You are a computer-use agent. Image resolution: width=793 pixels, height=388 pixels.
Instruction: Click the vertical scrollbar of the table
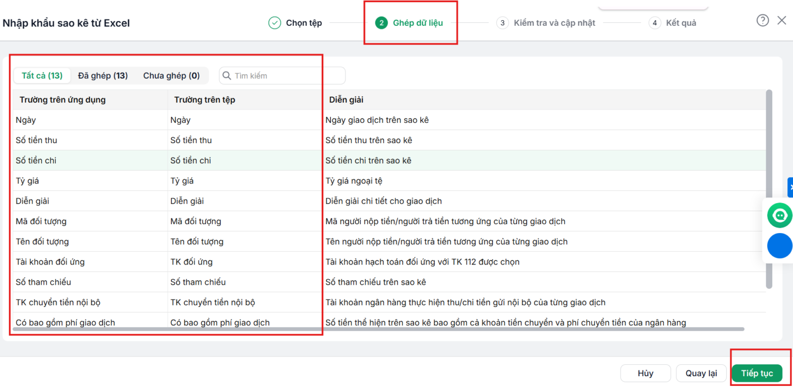pos(769,189)
